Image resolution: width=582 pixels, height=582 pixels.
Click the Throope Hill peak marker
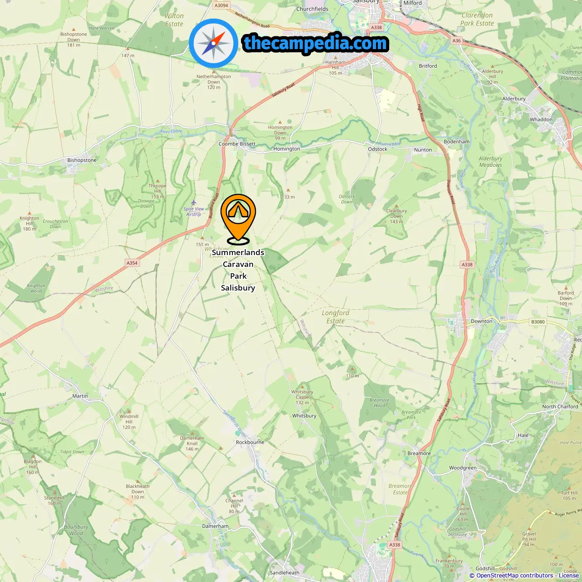click(x=157, y=181)
